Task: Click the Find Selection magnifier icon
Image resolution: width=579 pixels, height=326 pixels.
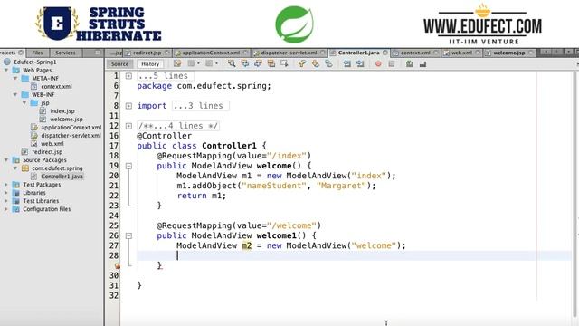Action: [x=232, y=63]
